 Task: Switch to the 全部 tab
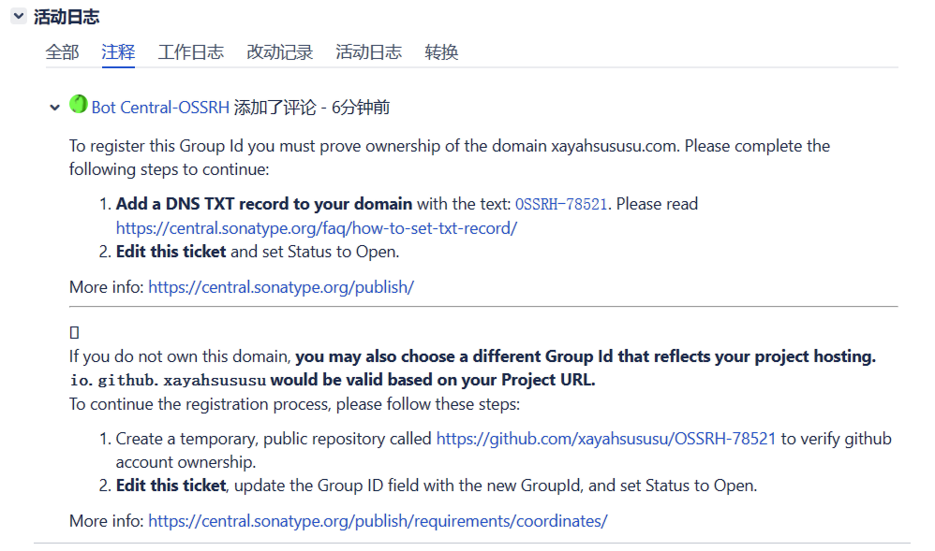coord(62,52)
